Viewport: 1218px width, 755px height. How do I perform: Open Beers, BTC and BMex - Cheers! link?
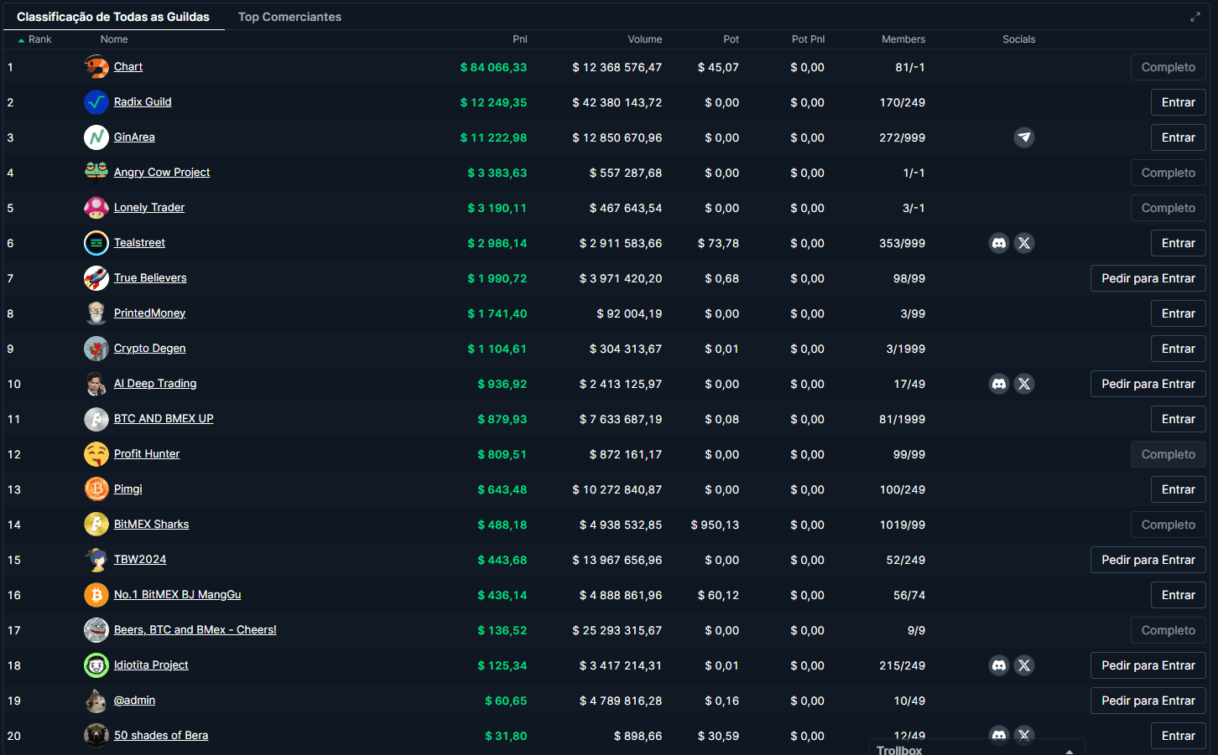[x=195, y=630]
